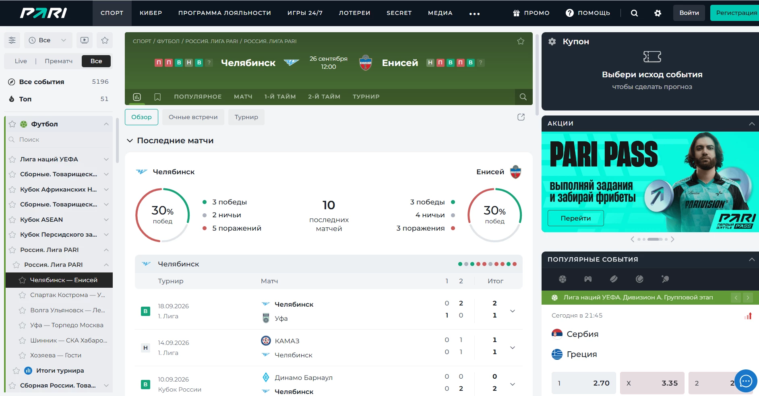Open bookmark icon in match tab bar

[x=157, y=97]
